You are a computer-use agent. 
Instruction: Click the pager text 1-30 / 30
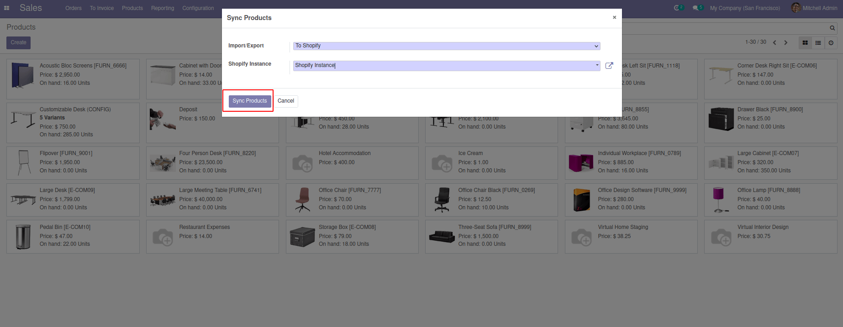tap(756, 42)
